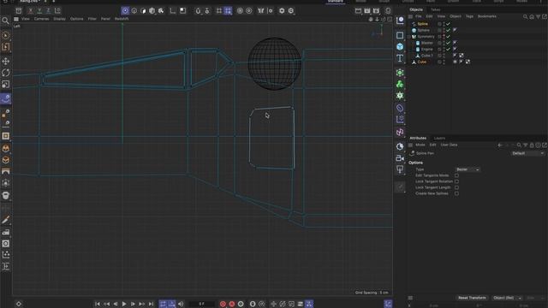Open the Object (Rel) dropdown at bottom
The height and width of the screenshot is (308, 548).
507,298
